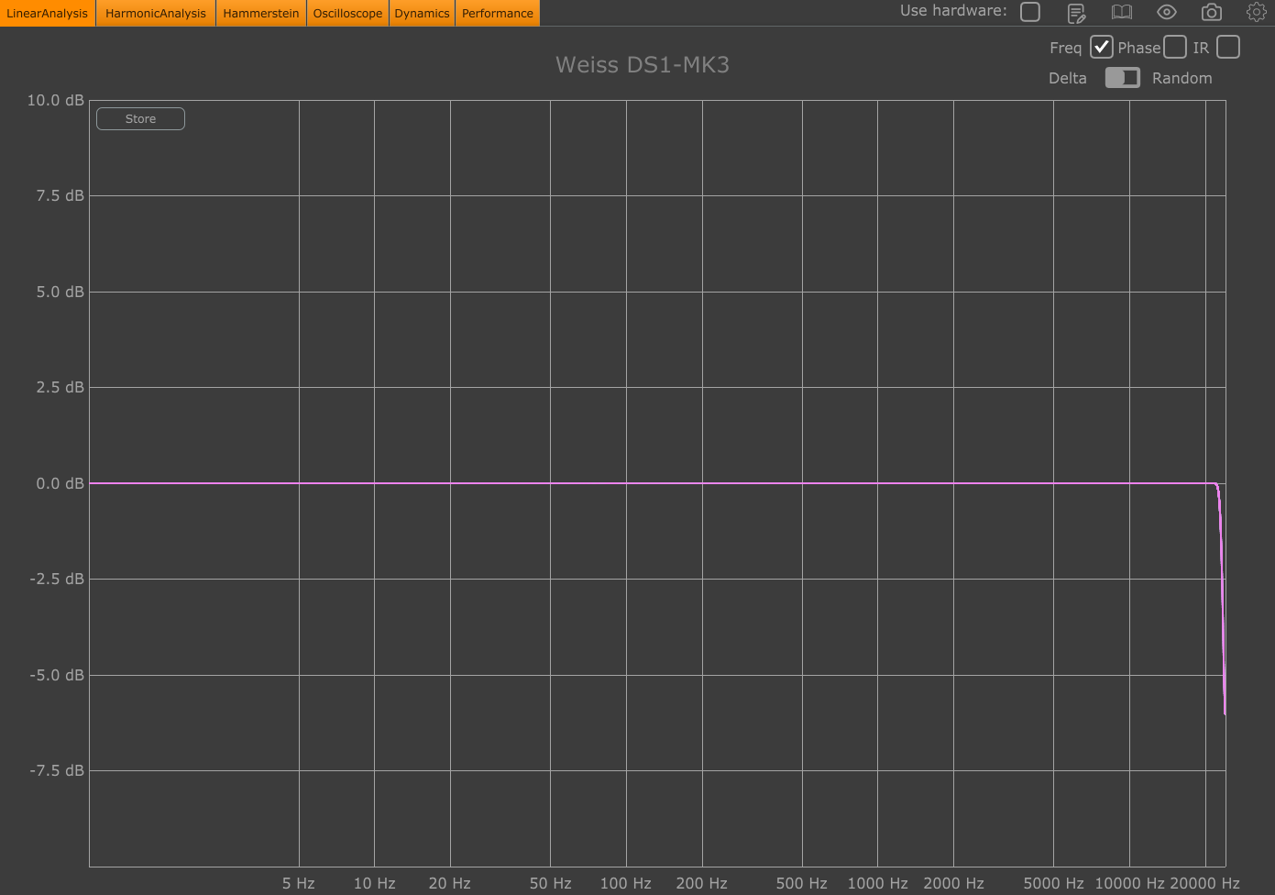The height and width of the screenshot is (895, 1275).
Task: Click the Random label
Action: click(x=1182, y=78)
